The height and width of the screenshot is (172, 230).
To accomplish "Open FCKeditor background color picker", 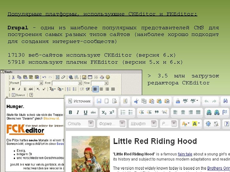I will pyautogui.click(x=60, y=89).
